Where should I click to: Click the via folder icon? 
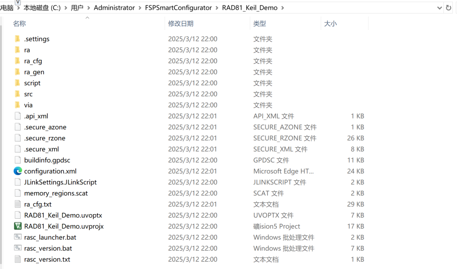coord(18,105)
